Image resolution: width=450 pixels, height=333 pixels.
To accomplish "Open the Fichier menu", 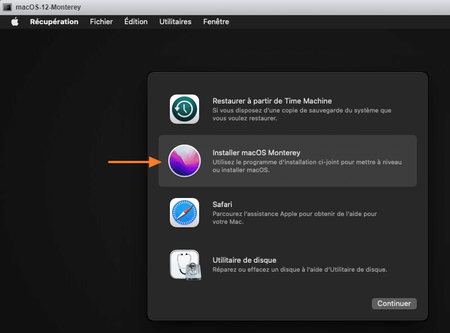I will [101, 22].
